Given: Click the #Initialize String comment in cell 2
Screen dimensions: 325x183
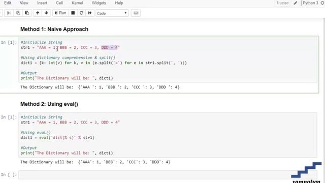Looking at the screenshot, I should [x=41, y=117].
